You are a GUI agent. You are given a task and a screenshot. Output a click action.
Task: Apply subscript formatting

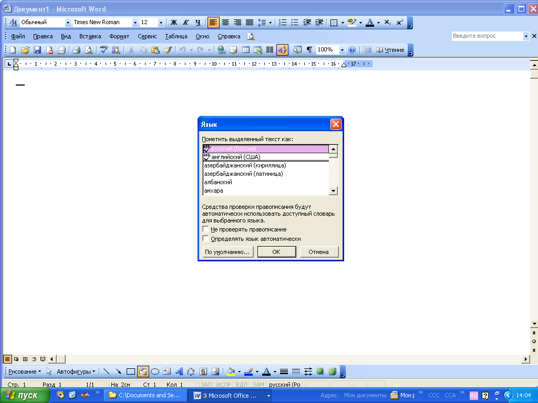387,23
